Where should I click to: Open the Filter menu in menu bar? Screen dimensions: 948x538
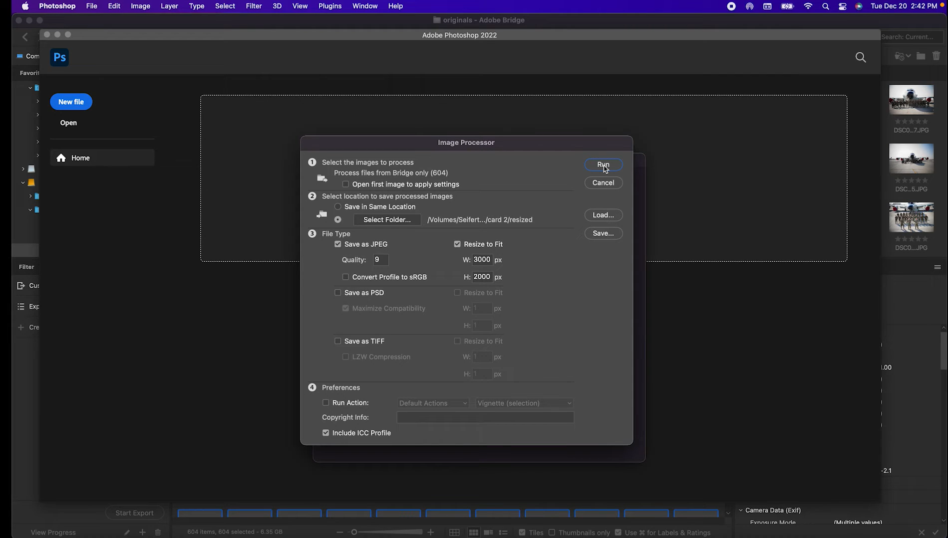point(254,6)
